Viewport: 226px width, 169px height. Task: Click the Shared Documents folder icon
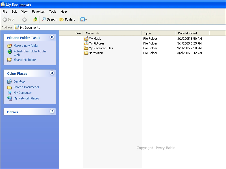(10, 87)
